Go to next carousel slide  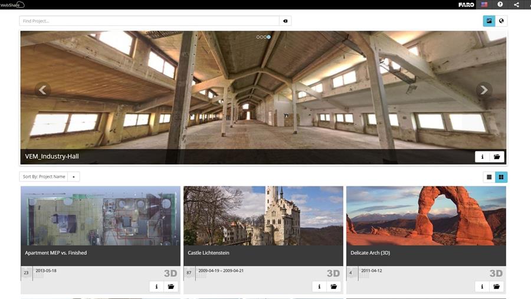click(484, 90)
